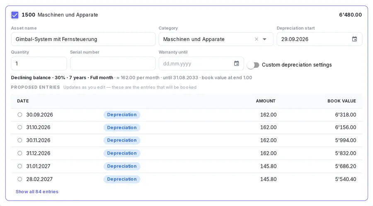Image resolution: width=373 pixels, height=206 pixels.
Task: Click the AMOUNT column header
Action: (x=266, y=101)
